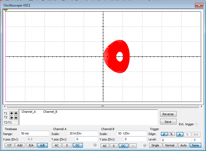
Task: Click the X pos. (Div) field
Action: 38,139
